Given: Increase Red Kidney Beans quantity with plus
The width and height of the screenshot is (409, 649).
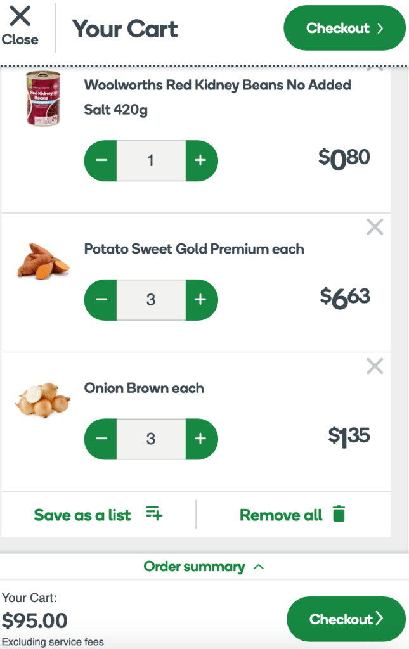Looking at the screenshot, I should click(x=200, y=160).
